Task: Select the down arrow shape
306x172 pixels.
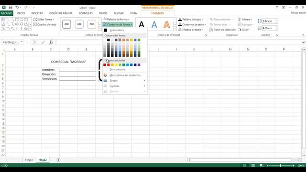Action: pyautogui.click(x=22, y=24)
